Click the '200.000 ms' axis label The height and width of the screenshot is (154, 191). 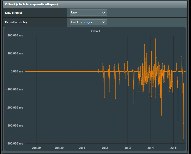(x=15, y=35)
